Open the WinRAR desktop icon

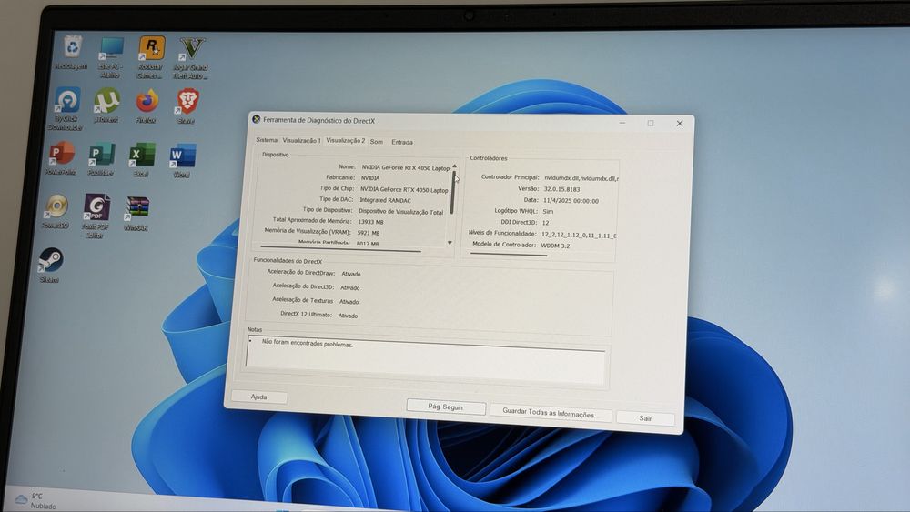click(x=136, y=214)
